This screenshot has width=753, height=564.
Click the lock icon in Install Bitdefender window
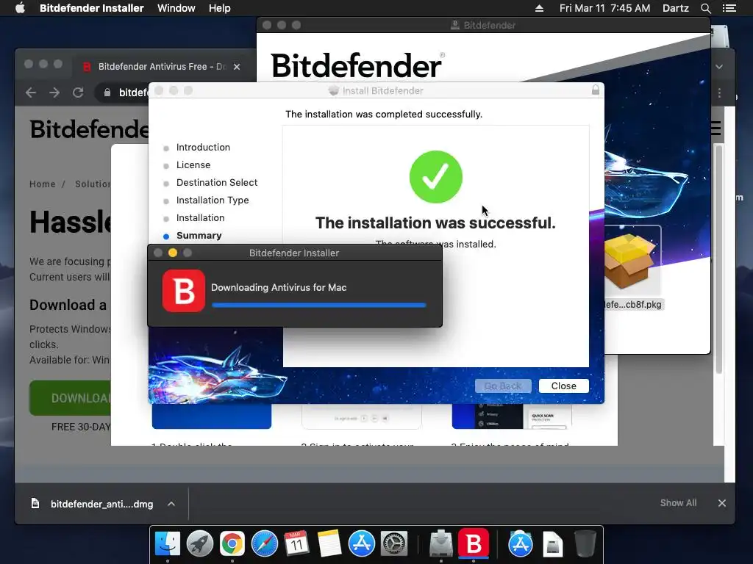click(x=596, y=90)
